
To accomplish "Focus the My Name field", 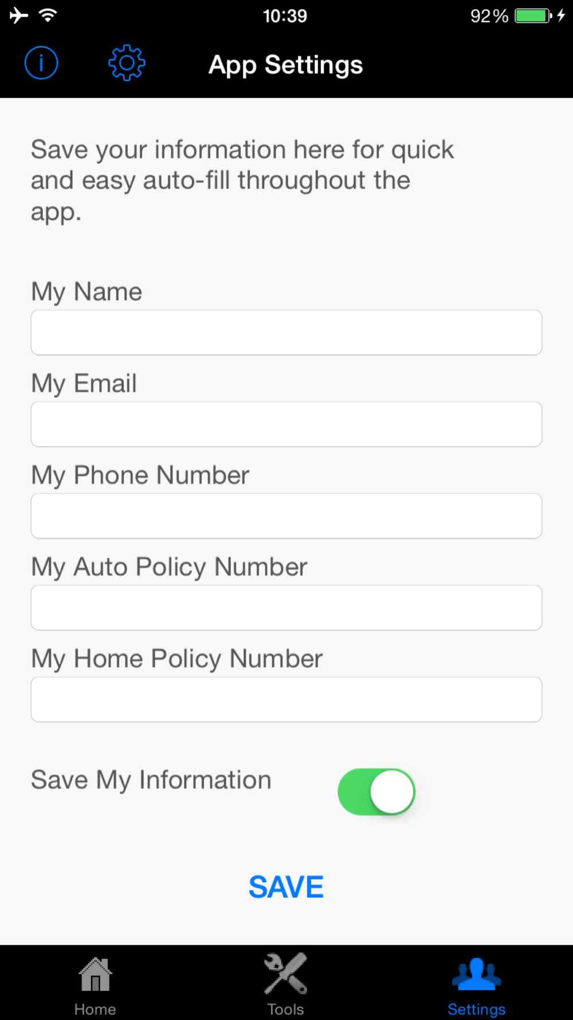I will pos(286,333).
